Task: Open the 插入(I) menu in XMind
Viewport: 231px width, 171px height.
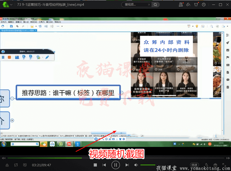Action: 26,22
